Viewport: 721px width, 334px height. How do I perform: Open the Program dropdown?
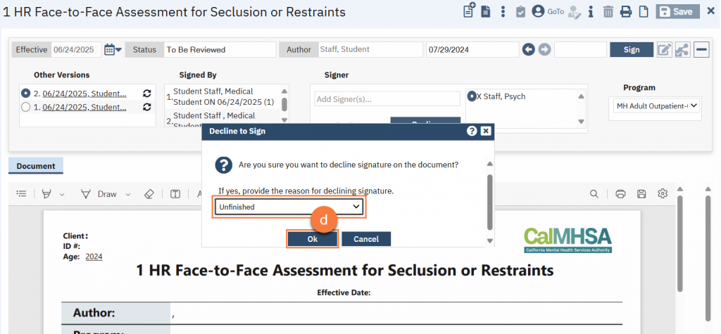coord(655,105)
